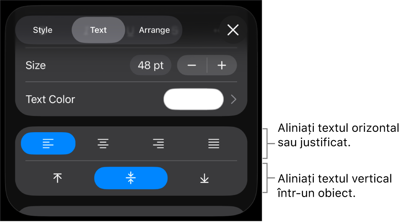The width and height of the screenshot is (403, 222).
Task: Click the stepper divider between minus and plus
Action: [207, 65]
